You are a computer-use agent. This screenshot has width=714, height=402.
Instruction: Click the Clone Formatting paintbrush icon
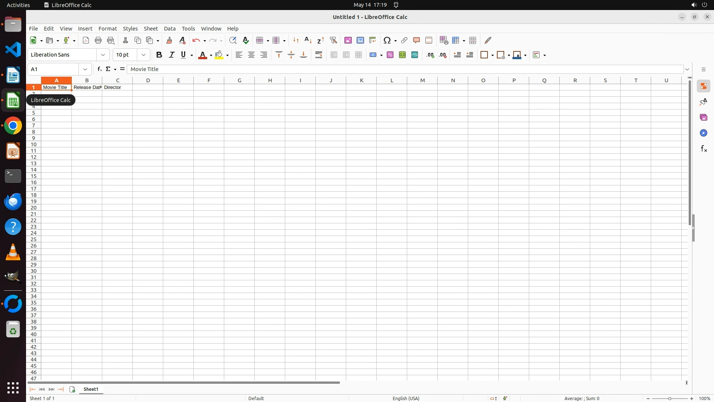[x=169, y=40]
